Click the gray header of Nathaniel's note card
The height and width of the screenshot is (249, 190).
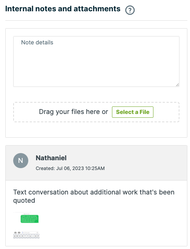pyautogui.click(x=96, y=163)
